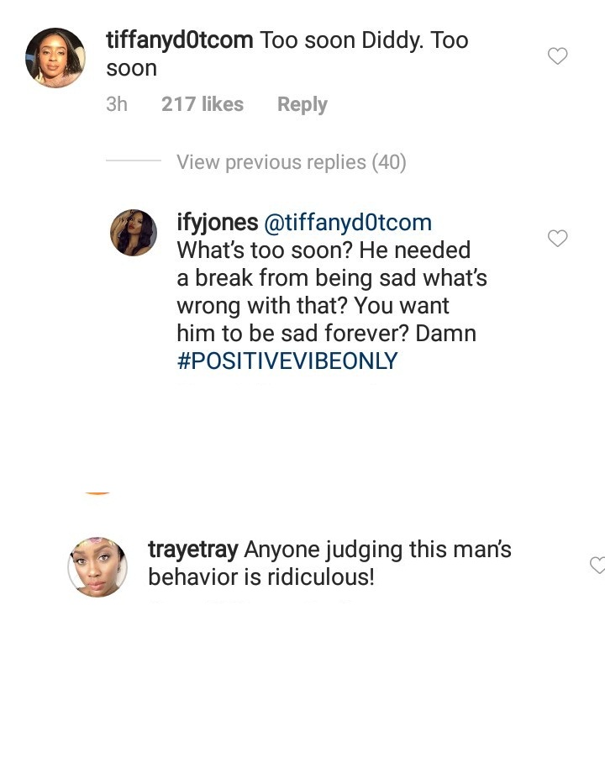Viewport: 605px width, 758px height.
Task: Select the trayetray username
Action: 193,550
